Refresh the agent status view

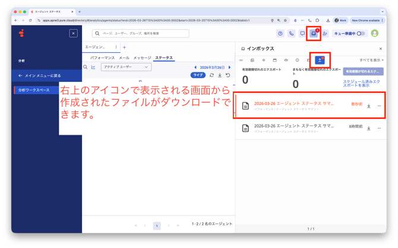click(x=211, y=75)
